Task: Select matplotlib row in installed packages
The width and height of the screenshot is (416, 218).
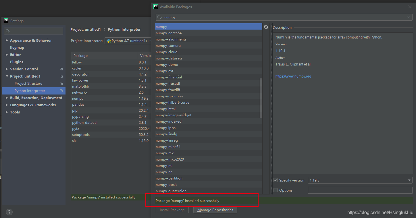Action: (111, 86)
